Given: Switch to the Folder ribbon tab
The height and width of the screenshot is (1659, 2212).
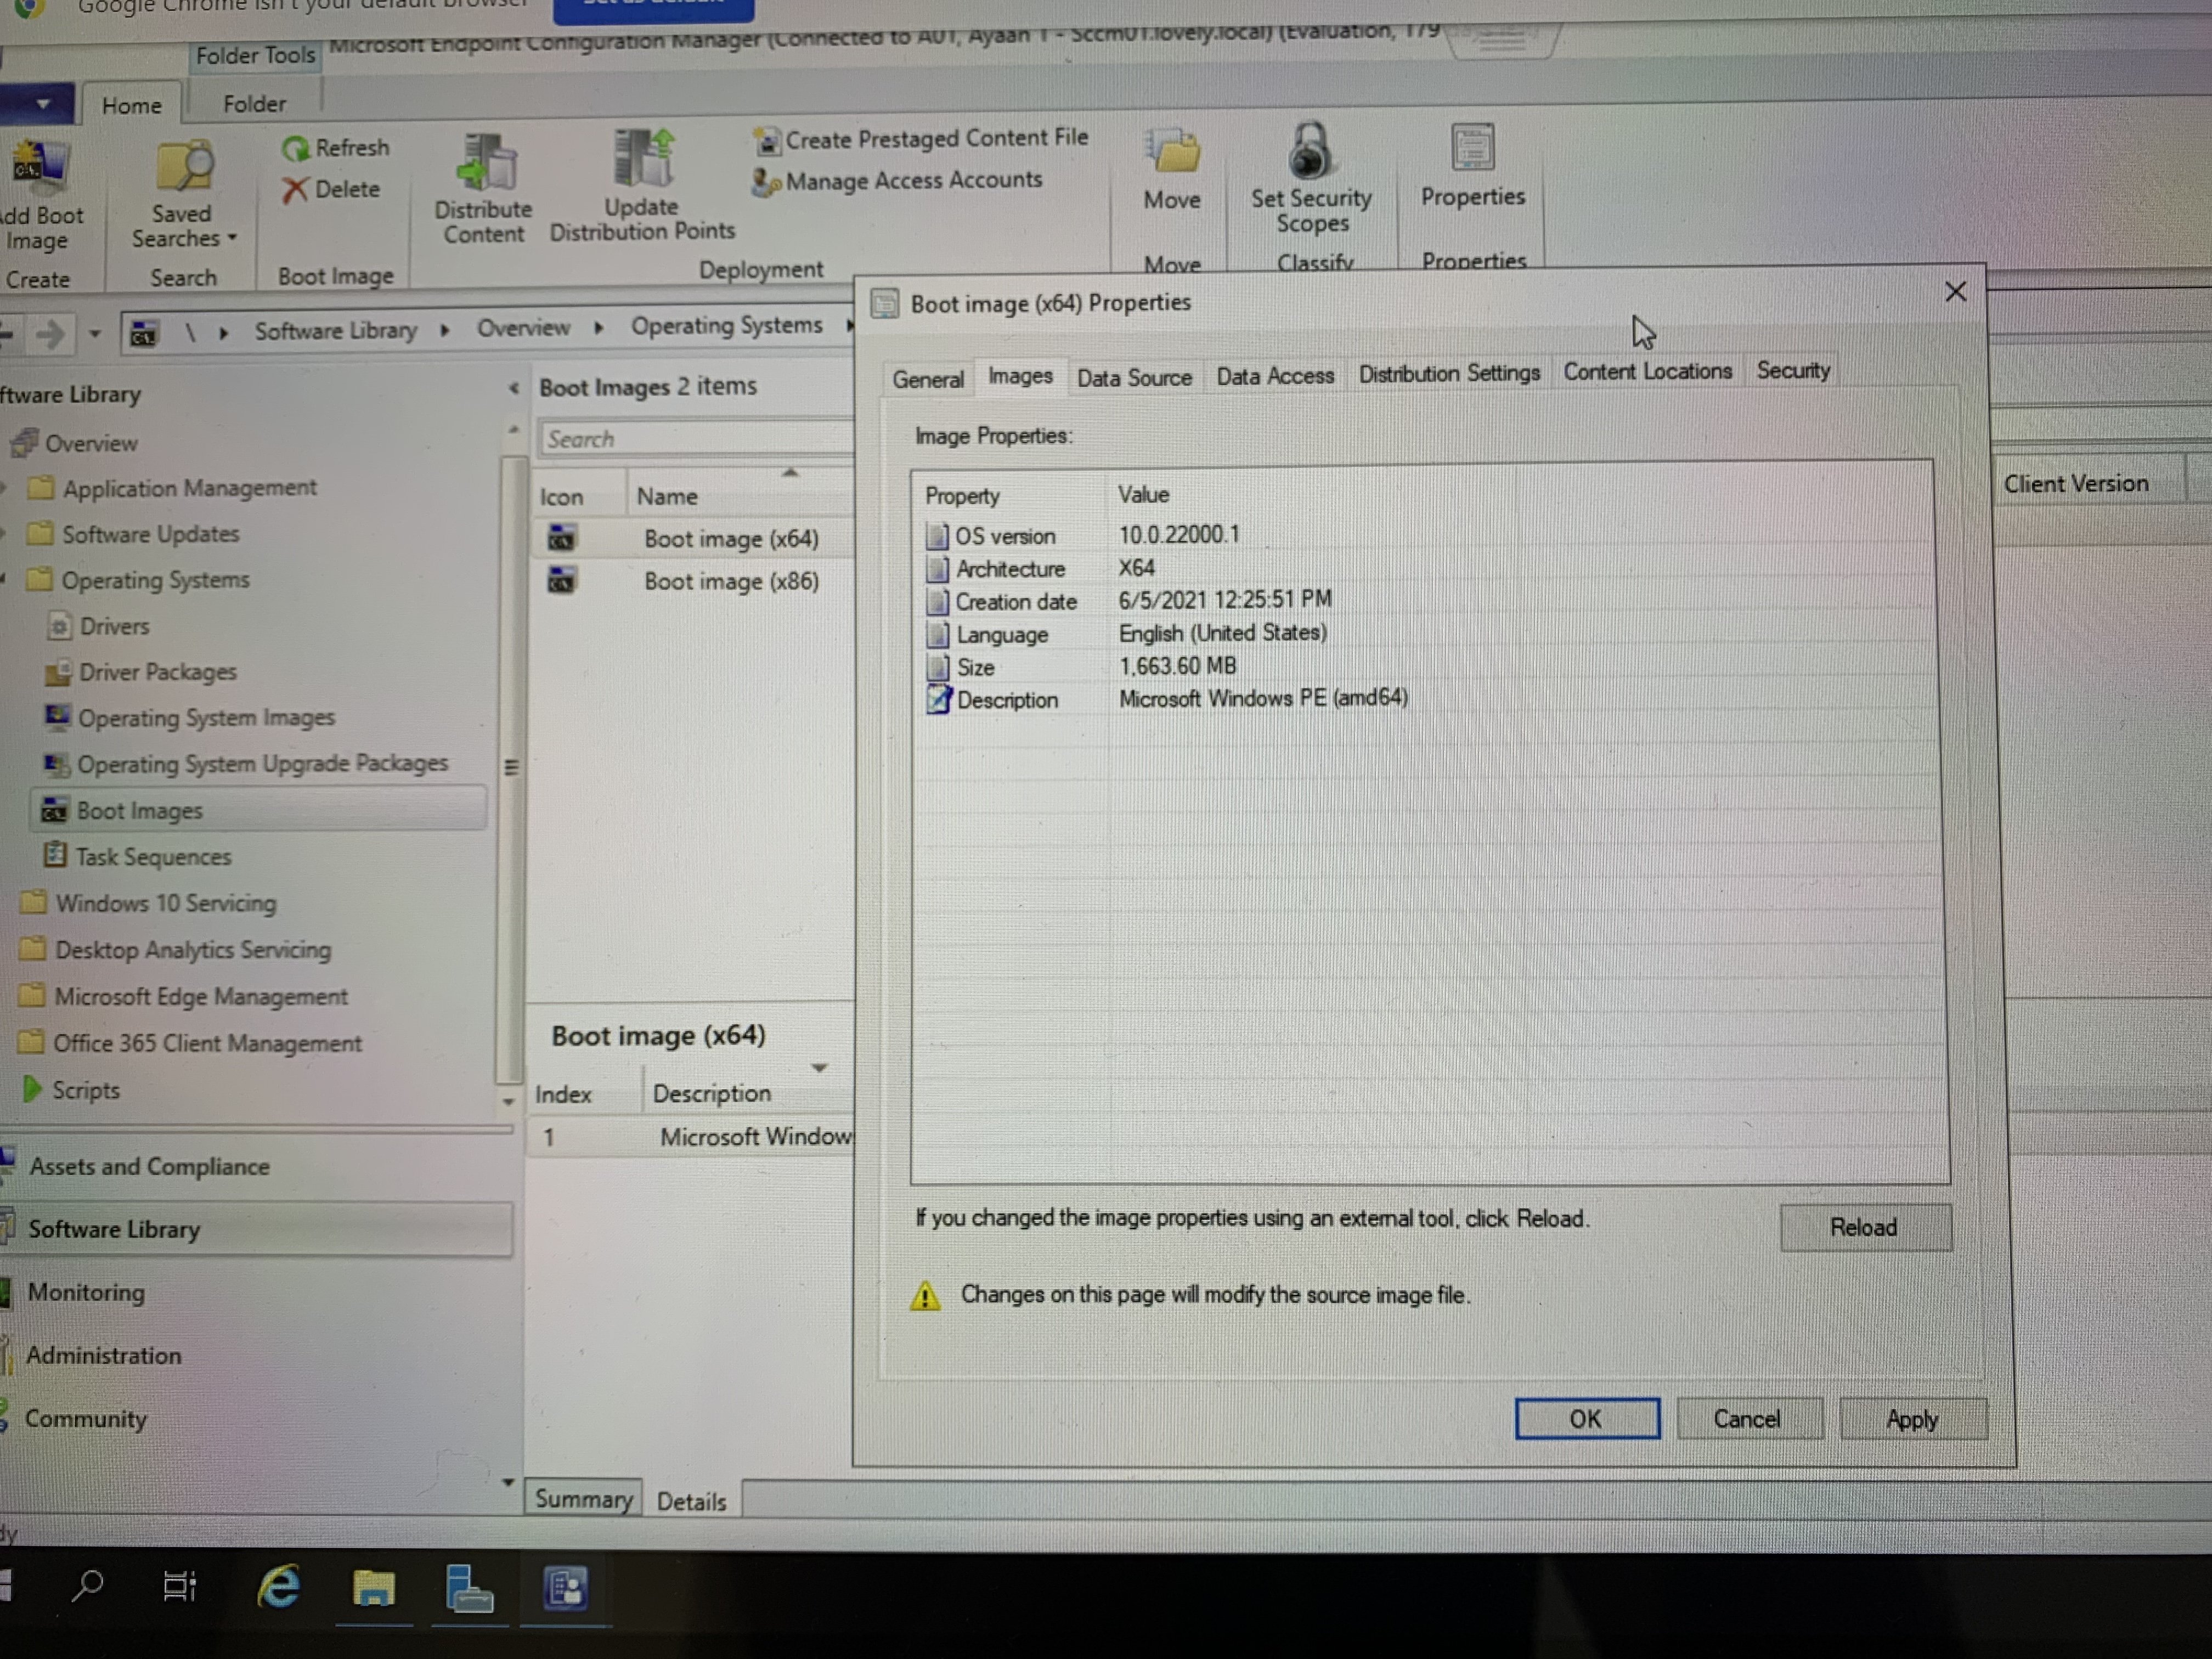Looking at the screenshot, I should [254, 104].
